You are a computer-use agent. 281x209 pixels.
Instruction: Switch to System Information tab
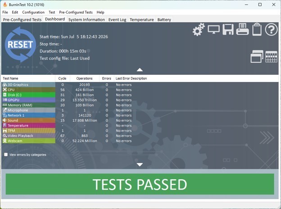86,19
